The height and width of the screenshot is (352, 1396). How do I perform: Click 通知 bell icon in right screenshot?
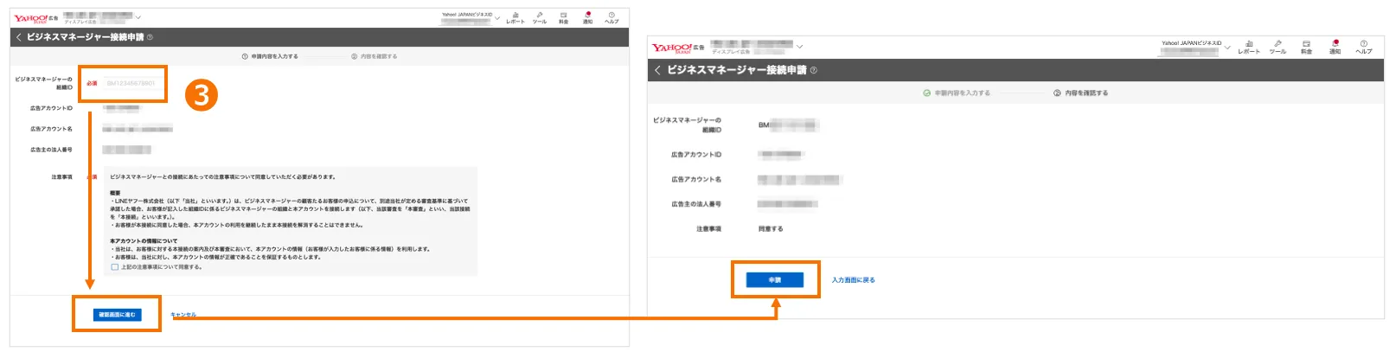(1335, 47)
